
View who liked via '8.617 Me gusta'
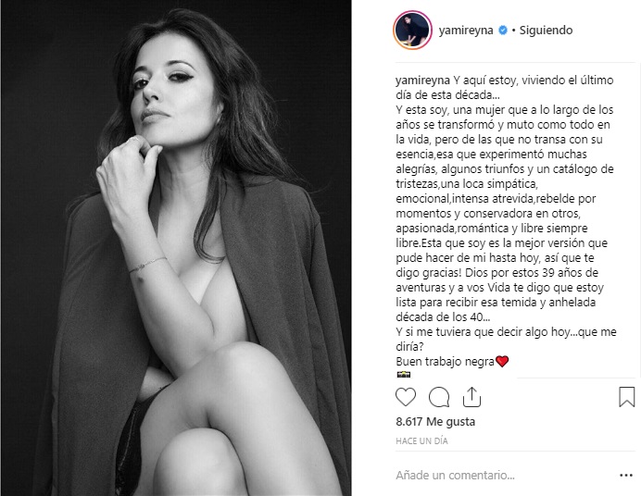435,422
